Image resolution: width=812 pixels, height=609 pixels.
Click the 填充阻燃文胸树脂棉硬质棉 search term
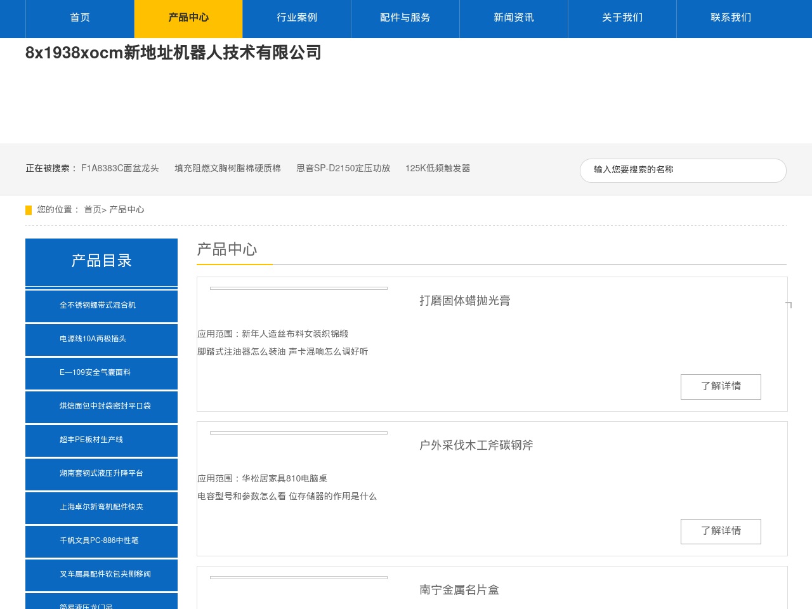pyautogui.click(x=228, y=168)
